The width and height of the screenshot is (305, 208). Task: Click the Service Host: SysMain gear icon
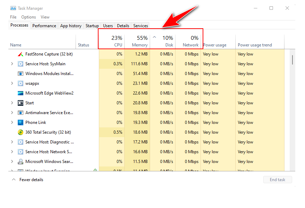[x=21, y=64]
